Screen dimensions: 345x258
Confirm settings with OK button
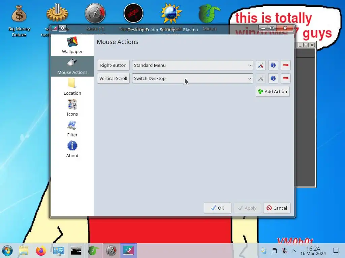(x=217, y=208)
